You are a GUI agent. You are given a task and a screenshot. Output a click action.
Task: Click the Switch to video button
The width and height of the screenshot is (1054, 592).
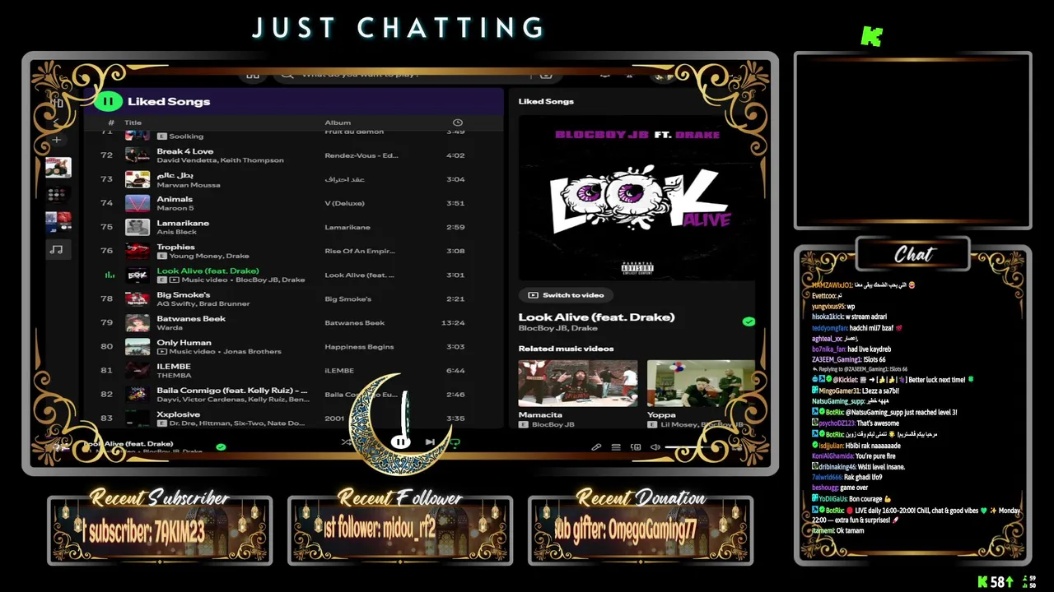[x=566, y=294]
